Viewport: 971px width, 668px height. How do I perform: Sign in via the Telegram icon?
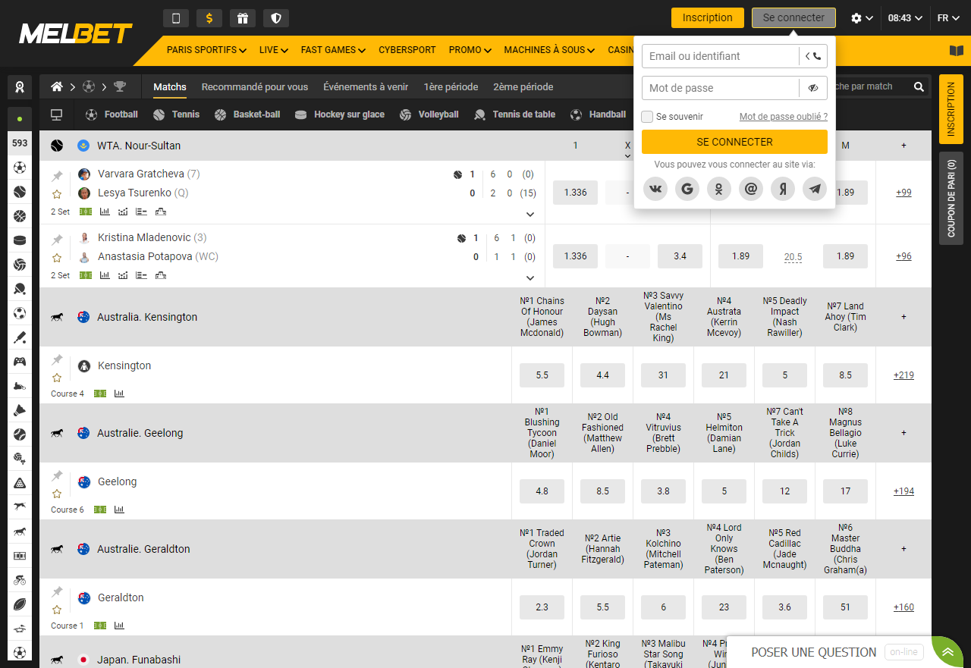[814, 189]
